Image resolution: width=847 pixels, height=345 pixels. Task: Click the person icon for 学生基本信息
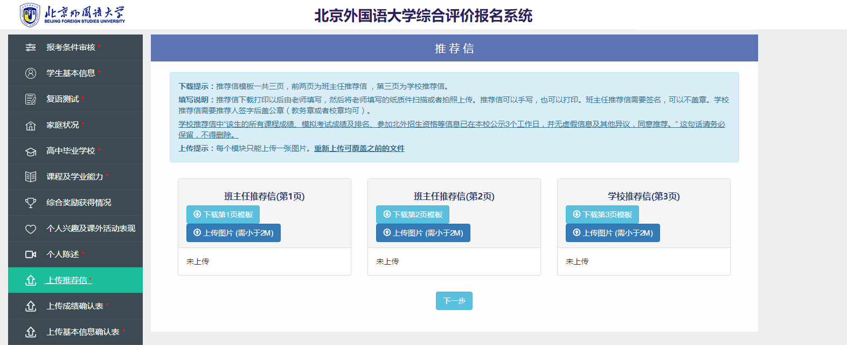(x=31, y=73)
